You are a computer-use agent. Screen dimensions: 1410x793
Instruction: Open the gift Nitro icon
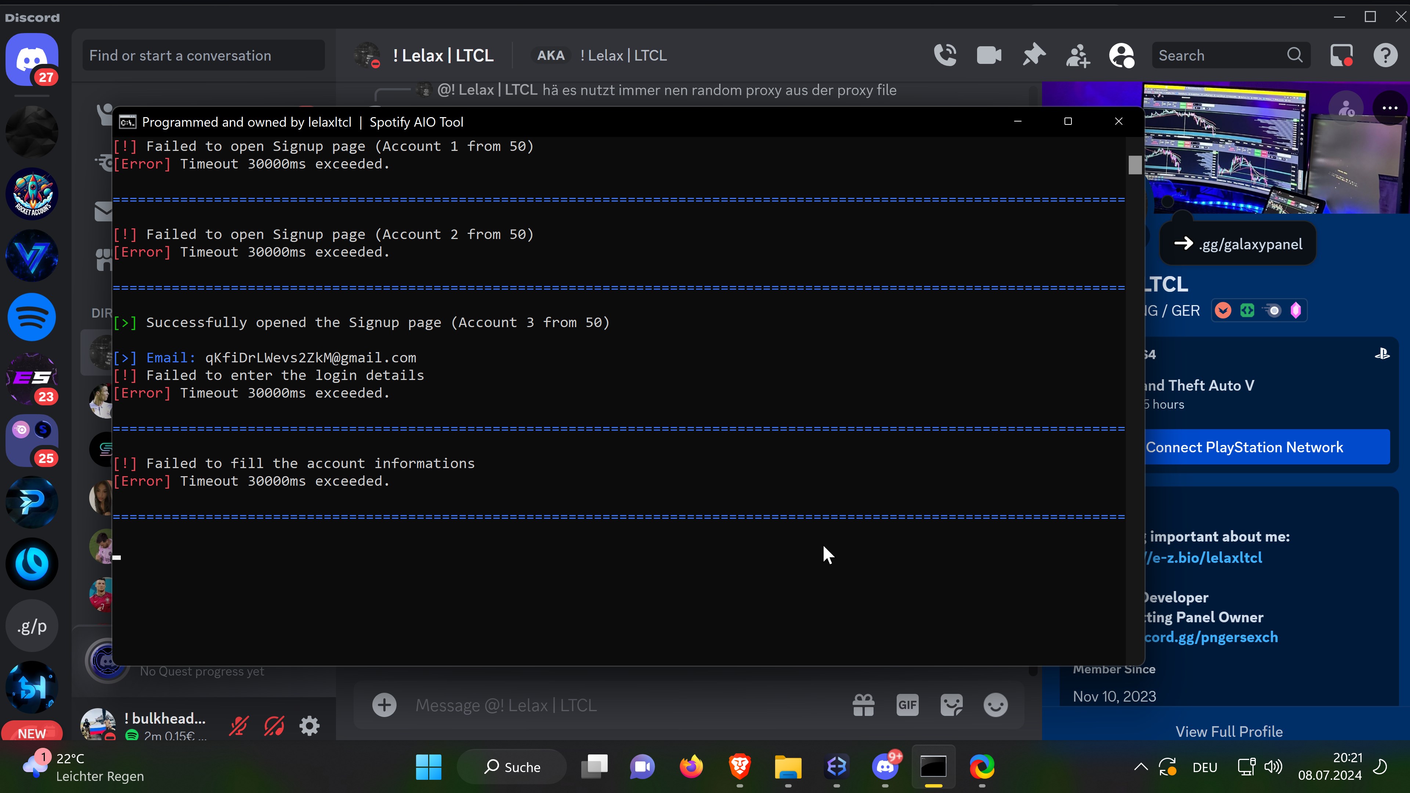click(x=863, y=705)
